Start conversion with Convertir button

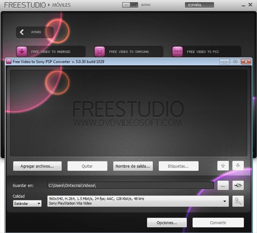coord(218,223)
